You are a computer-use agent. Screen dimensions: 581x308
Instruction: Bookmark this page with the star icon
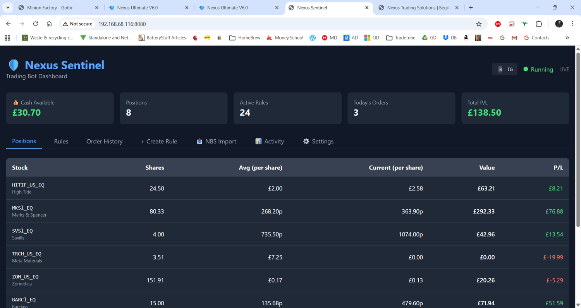[479, 24]
